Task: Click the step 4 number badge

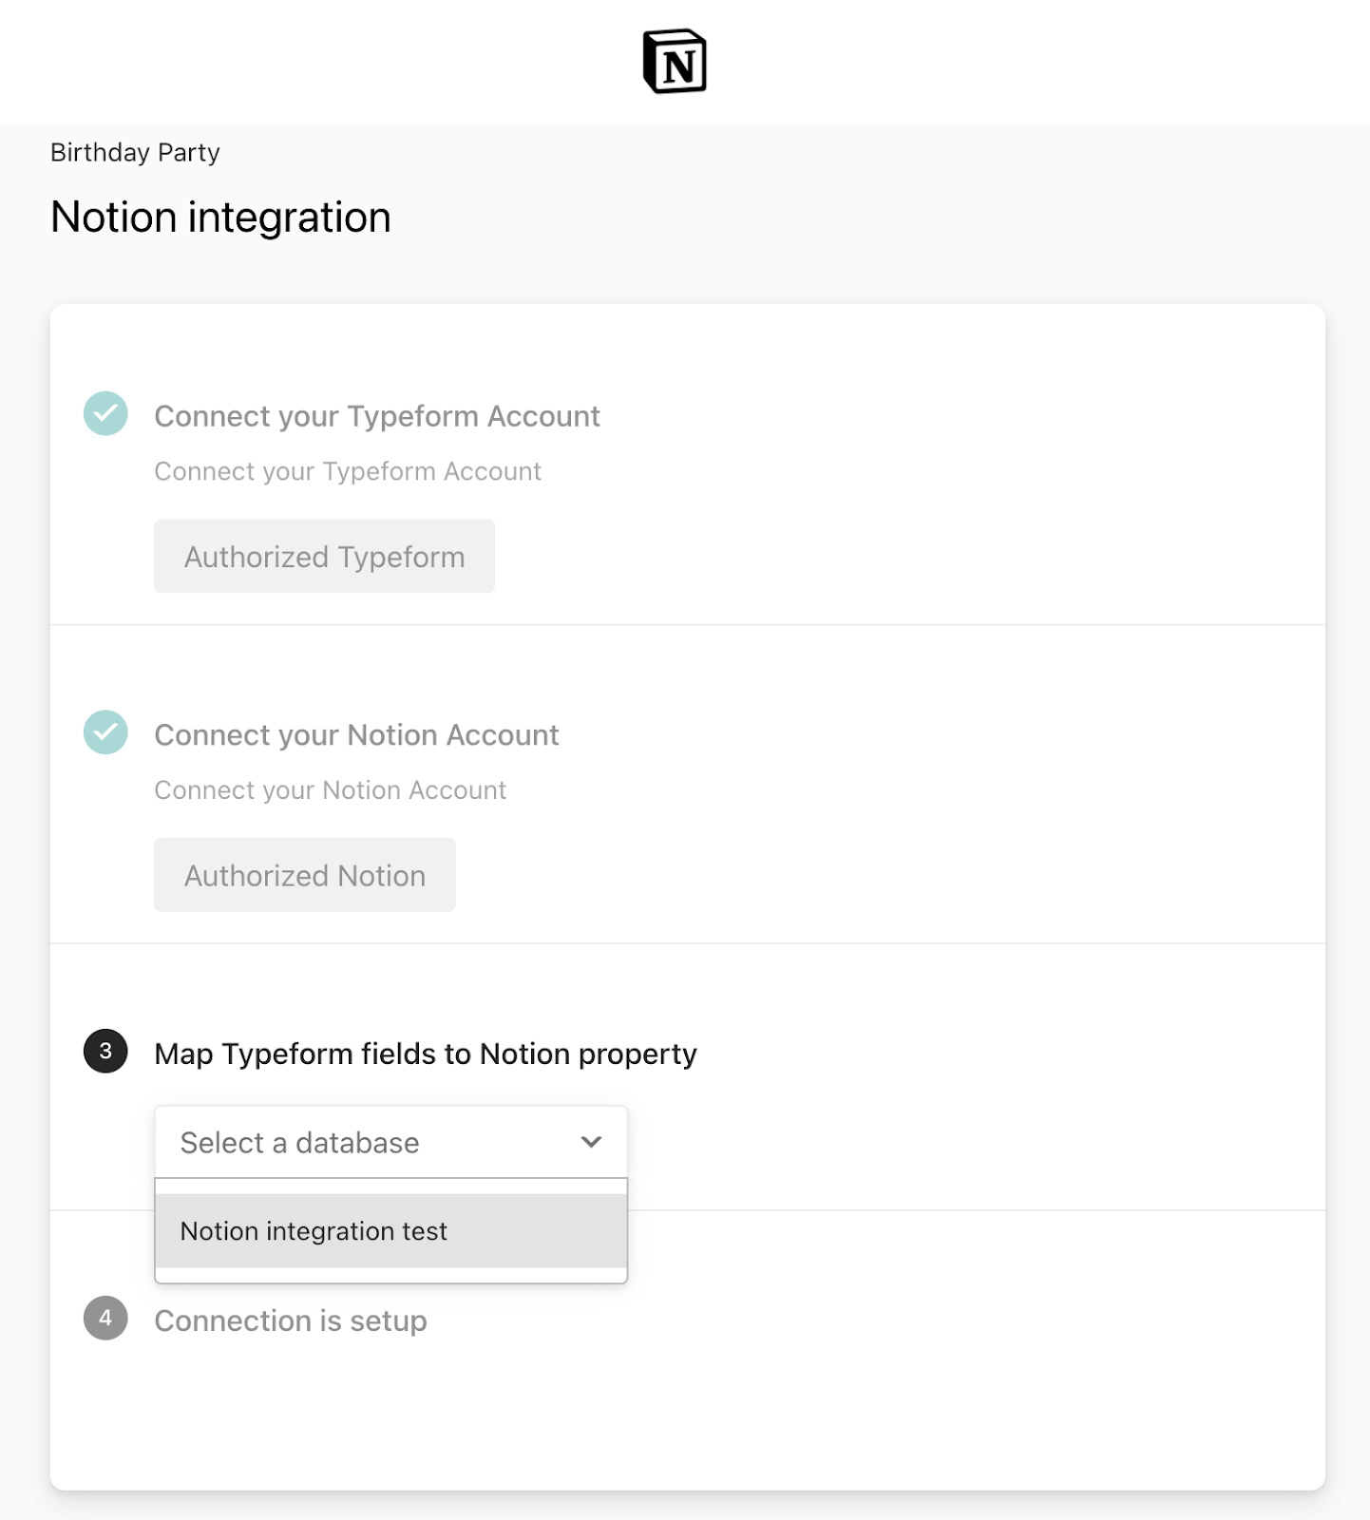Action: pyautogui.click(x=105, y=1318)
